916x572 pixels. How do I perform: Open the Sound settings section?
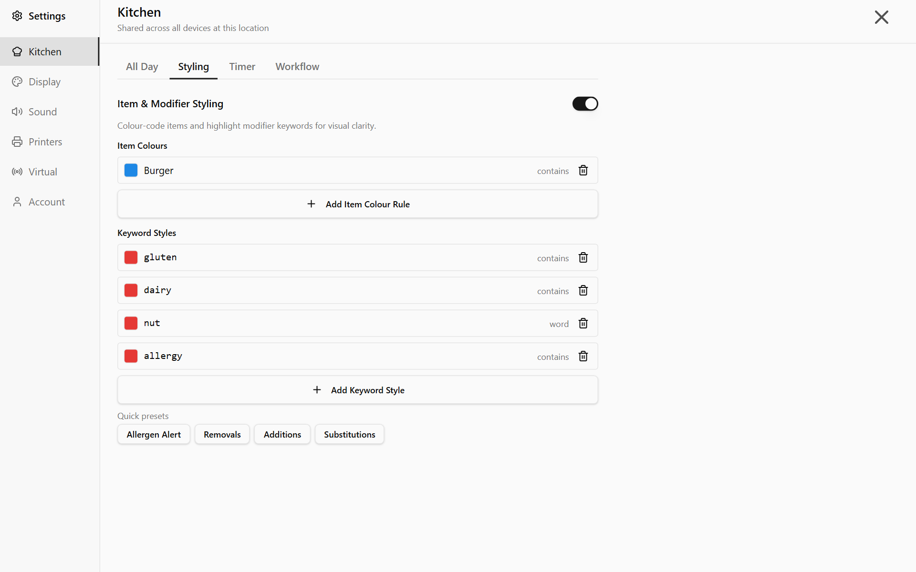coord(50,112)
